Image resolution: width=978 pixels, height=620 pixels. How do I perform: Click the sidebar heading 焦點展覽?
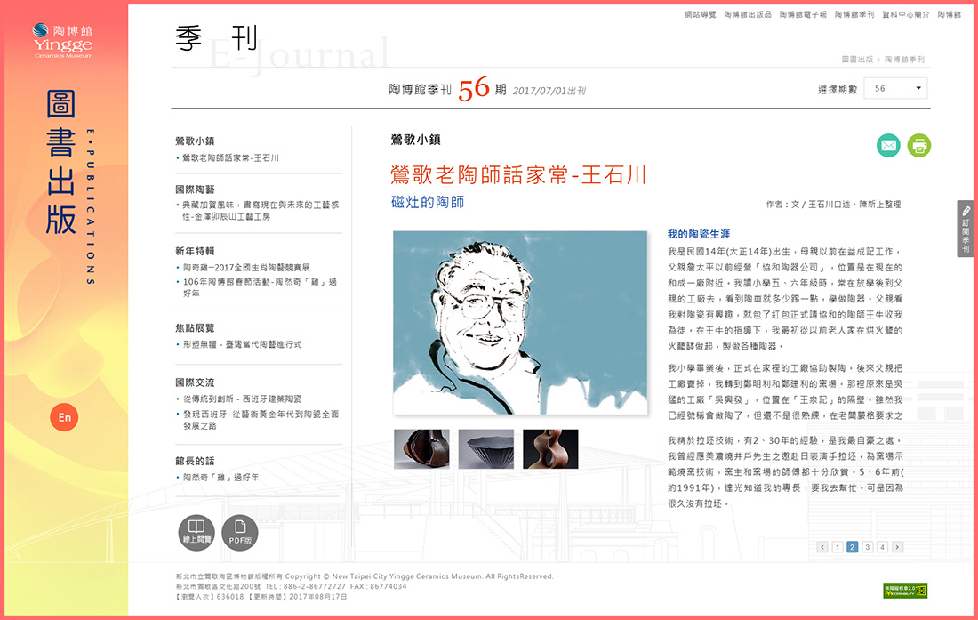pyautogui.click(x=195, y=328)
